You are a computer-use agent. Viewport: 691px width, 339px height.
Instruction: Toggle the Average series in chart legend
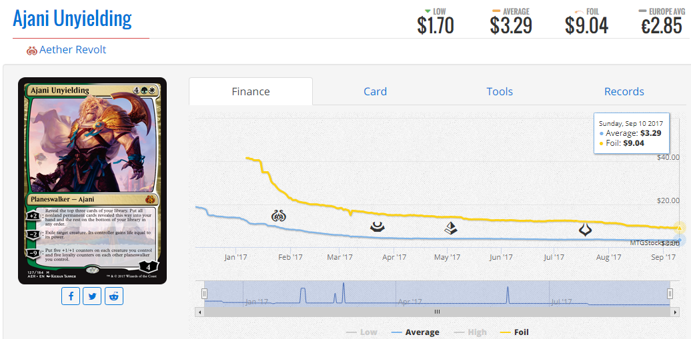point(415,332)
